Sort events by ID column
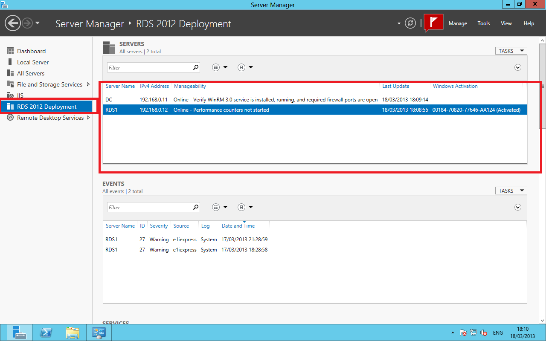The height and width of the screenshot is (341, 546). coord(142,226)
